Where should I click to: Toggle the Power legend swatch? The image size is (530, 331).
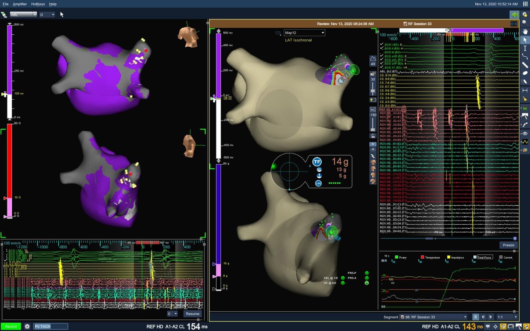coord(397,257)
